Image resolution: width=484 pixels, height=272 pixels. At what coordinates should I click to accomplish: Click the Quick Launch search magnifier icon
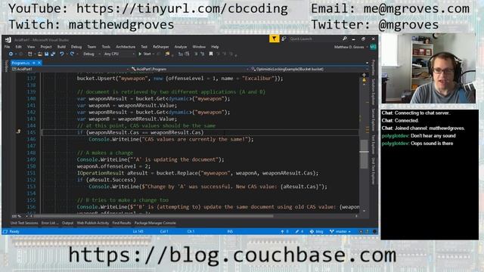point(345,39)
